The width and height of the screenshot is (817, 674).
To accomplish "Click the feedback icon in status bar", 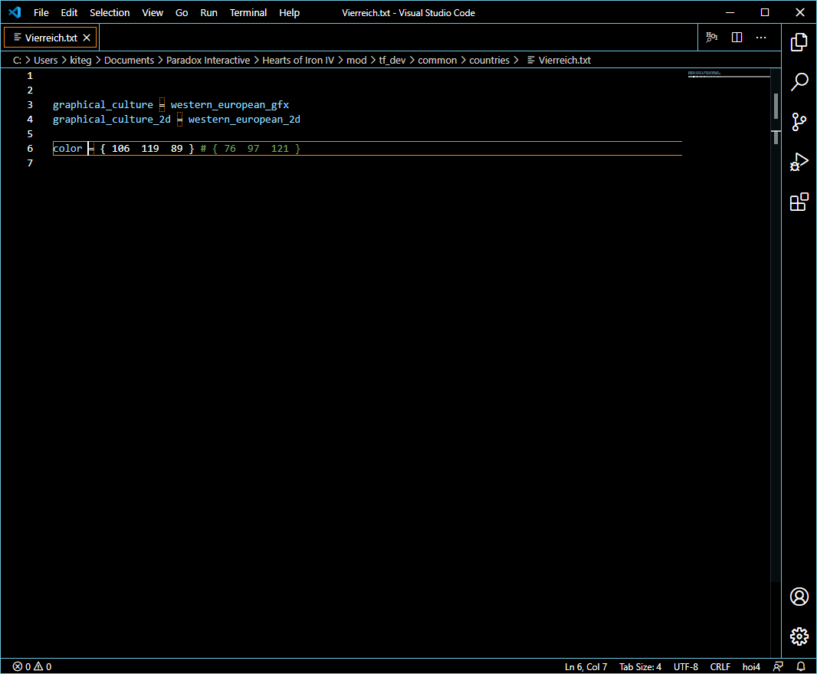I will (x=778, y=666).
